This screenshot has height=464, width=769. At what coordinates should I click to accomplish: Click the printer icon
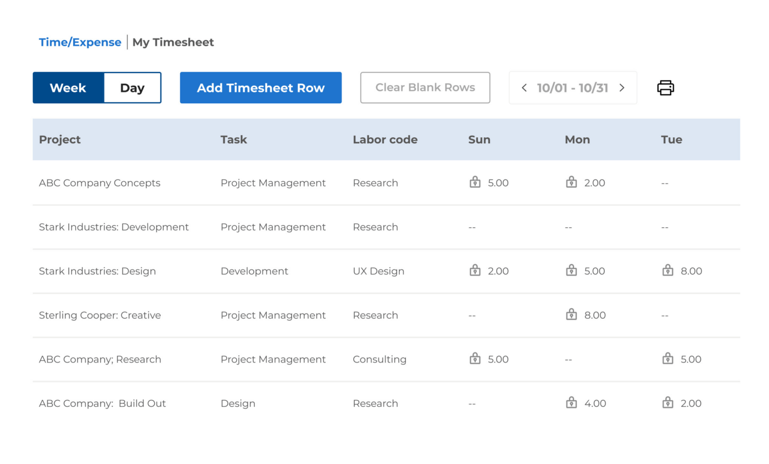[665, 88]
